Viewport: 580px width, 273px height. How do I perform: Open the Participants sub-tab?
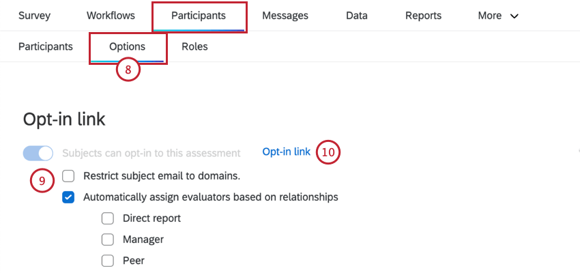pos(46,46)
